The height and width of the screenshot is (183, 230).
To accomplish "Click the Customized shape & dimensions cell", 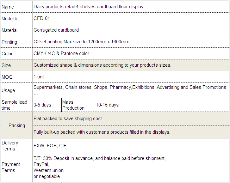I will coord(102,65).
